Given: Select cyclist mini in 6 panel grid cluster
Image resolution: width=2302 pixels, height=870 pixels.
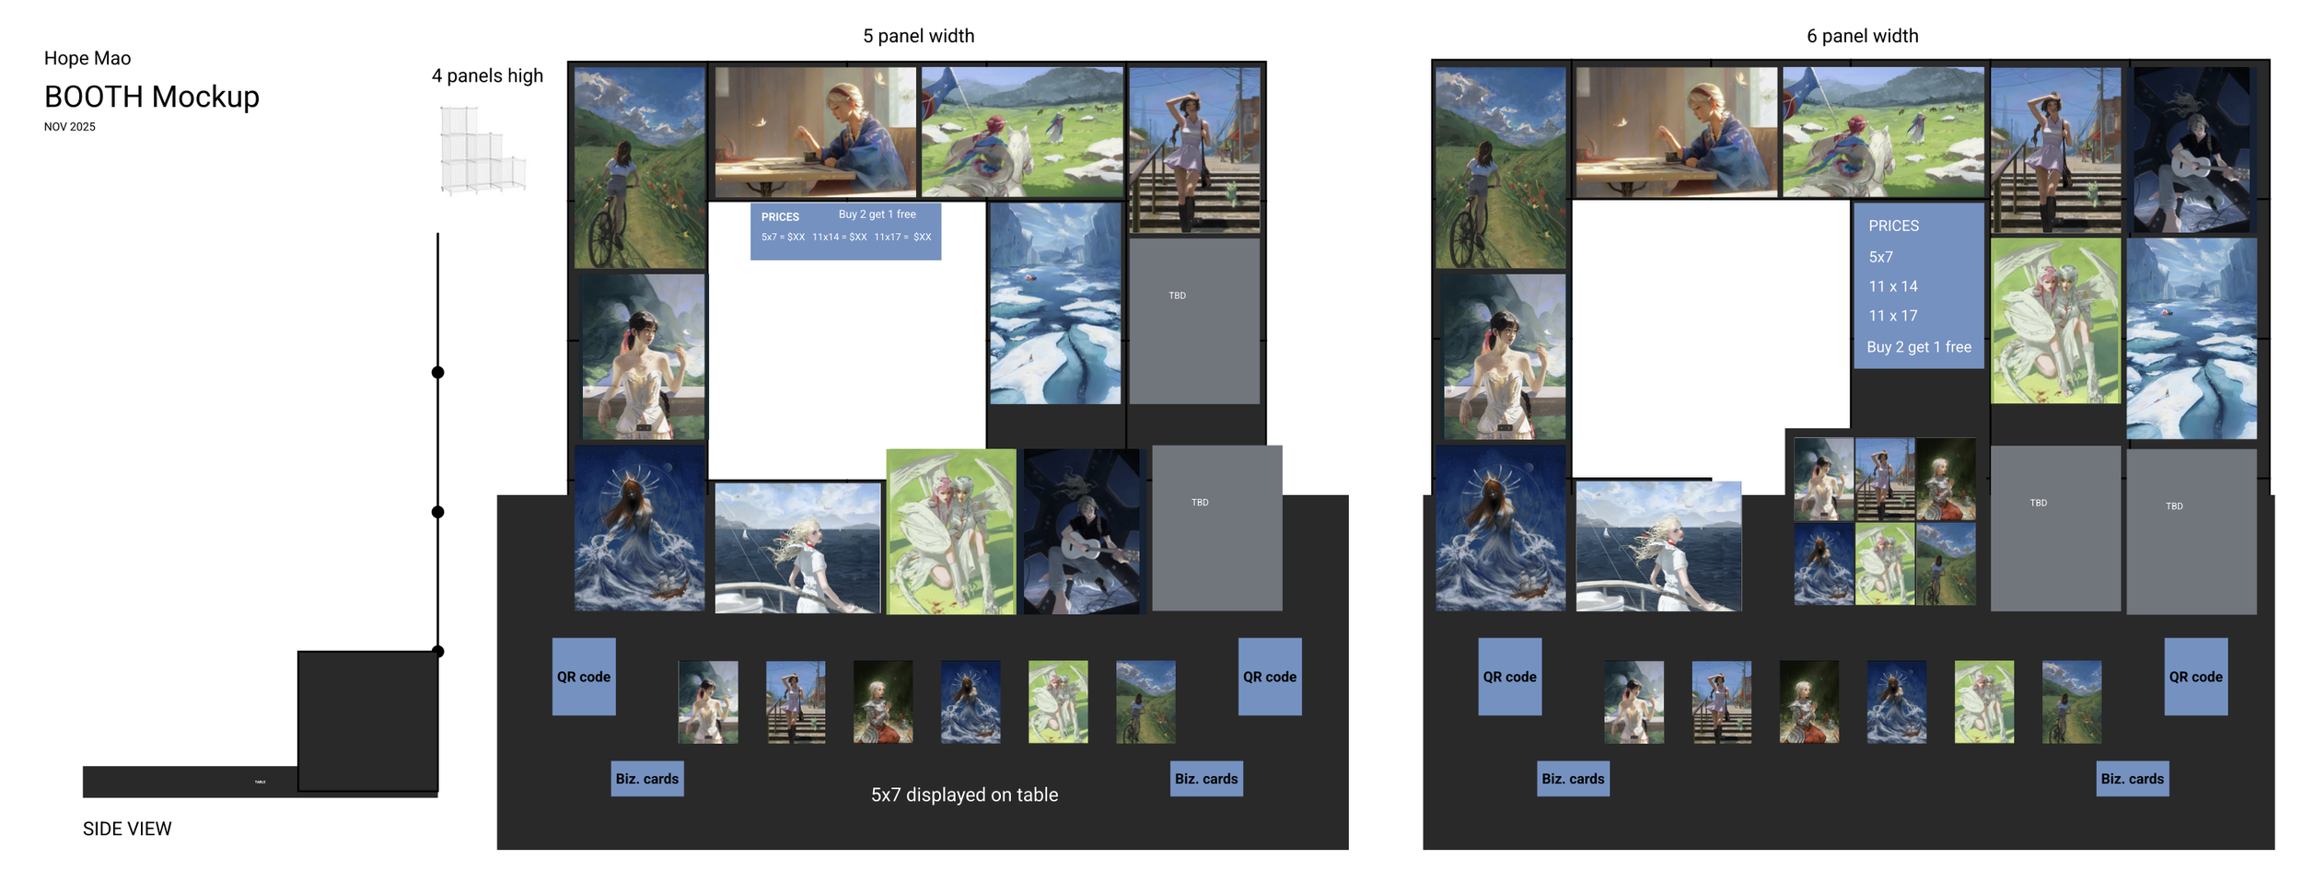Looking at the screenshot, I should (1946, 563).
